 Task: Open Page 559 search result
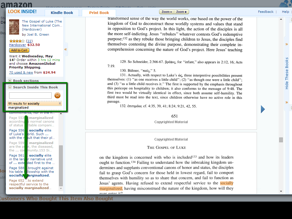click(x=31, y=146)
